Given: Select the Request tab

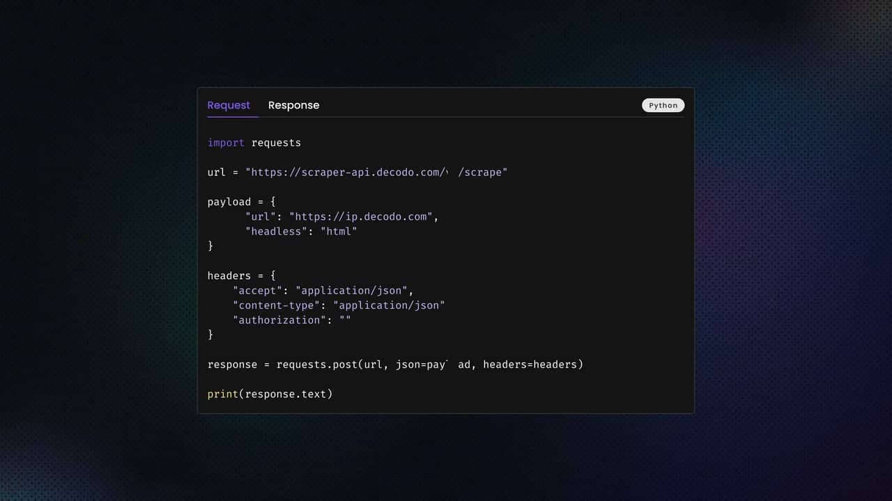Looking at the screenshot, I should (229, 105).
